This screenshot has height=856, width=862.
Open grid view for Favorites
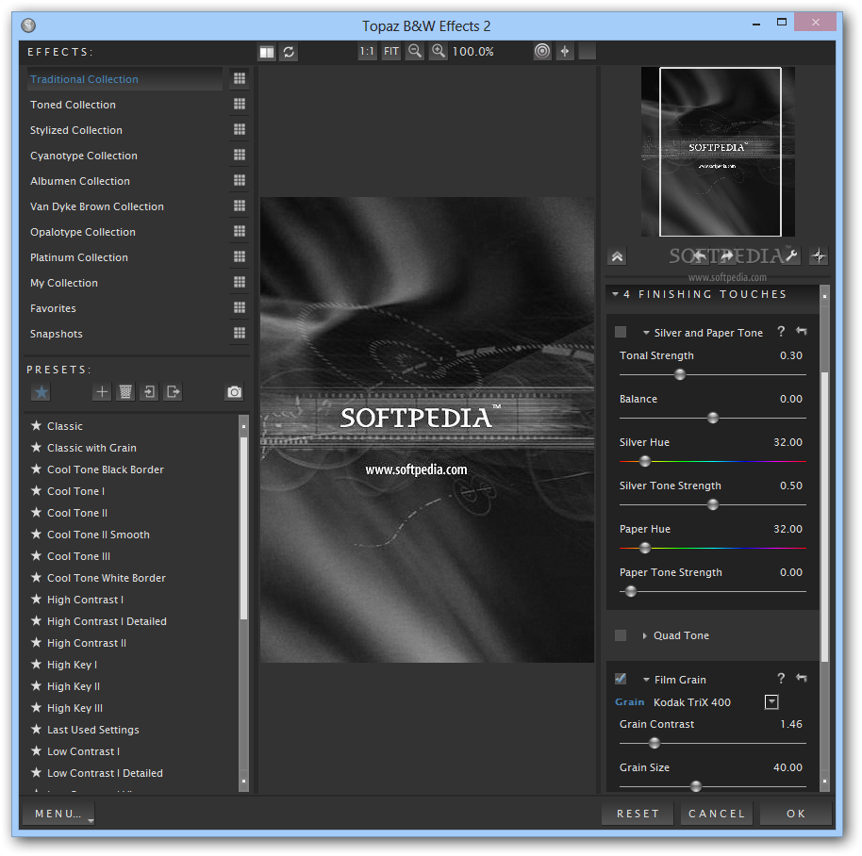pos(240,307)
